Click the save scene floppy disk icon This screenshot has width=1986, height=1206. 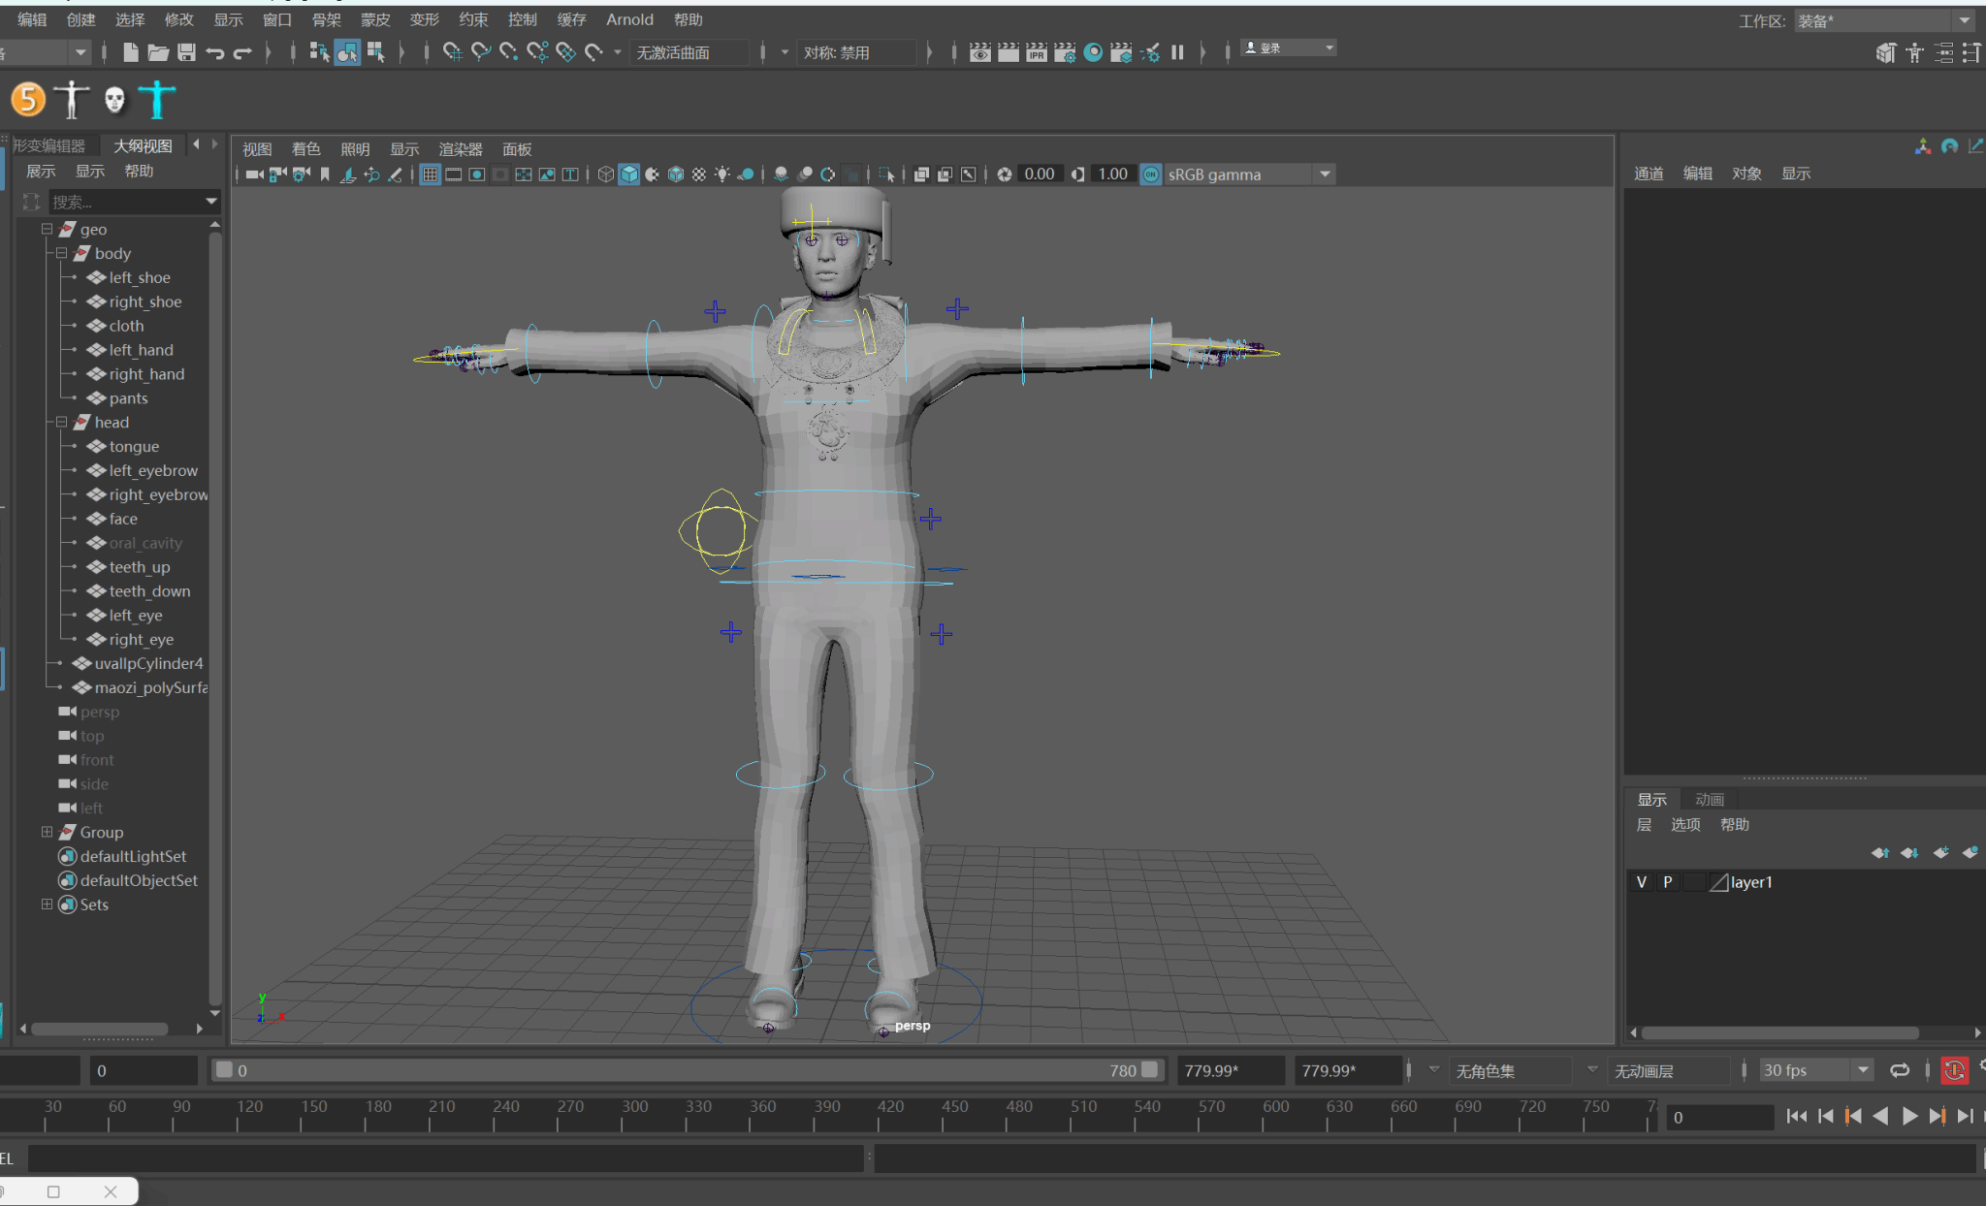(x=187, y=52)
